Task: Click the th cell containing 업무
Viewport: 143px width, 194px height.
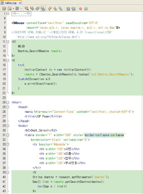Action: pyautogui.click(x=59, y=159)
